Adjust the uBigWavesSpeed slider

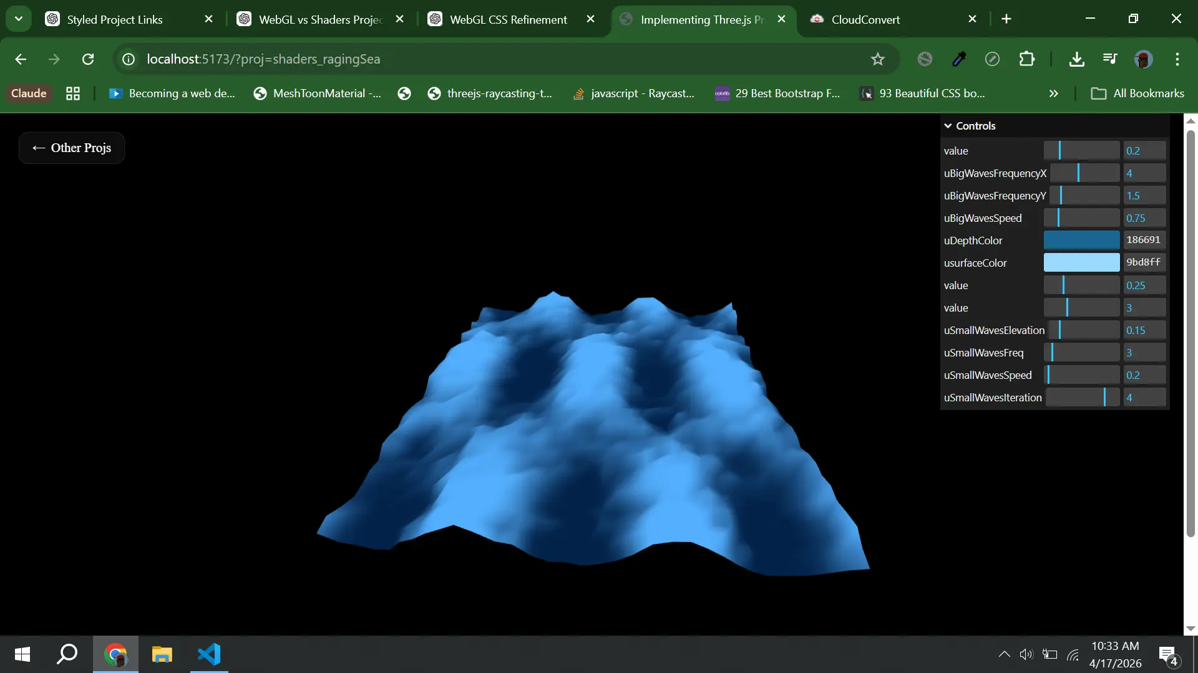coord(1081,218)
